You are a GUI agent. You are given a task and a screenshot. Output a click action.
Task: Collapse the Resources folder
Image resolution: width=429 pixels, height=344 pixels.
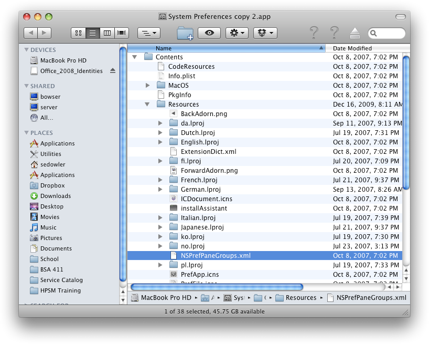[x=147, y=105]
